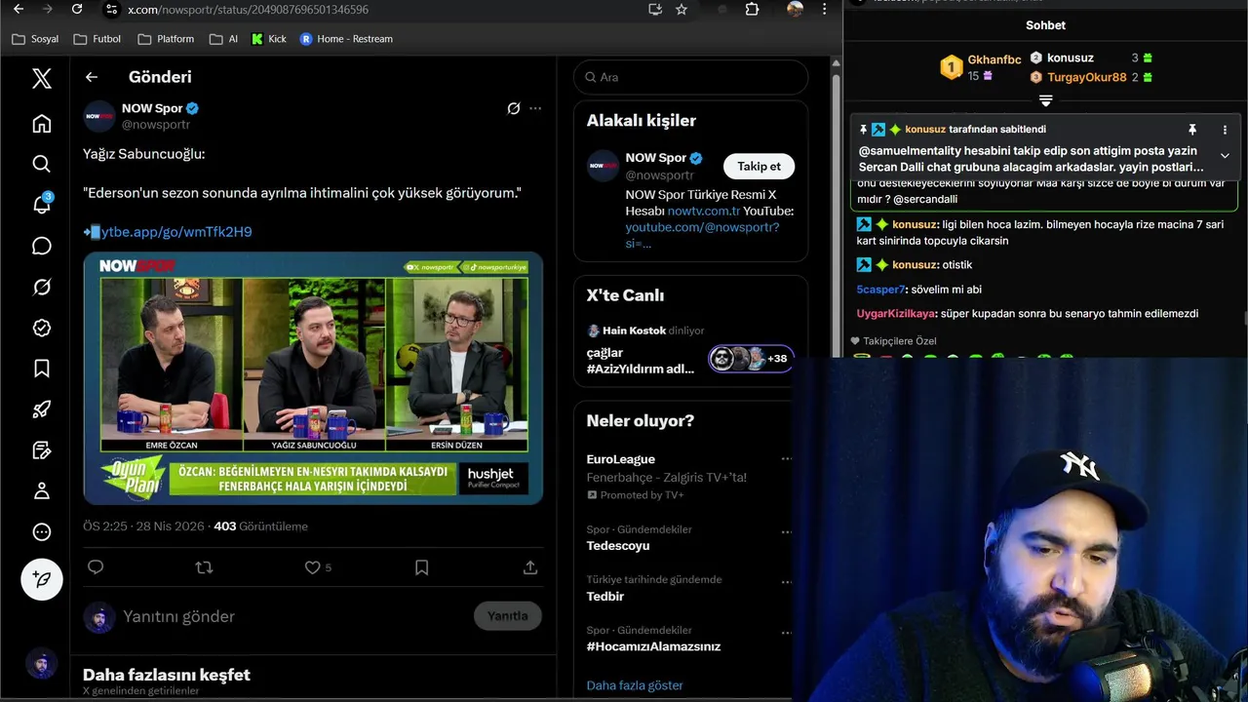Bookmark this page with star icon
This screenshot has width=1248, height=702.
[682, 9]
